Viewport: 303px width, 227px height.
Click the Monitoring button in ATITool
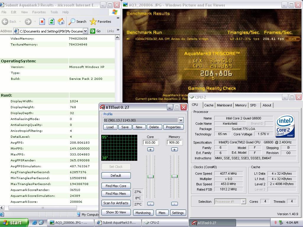143,213
